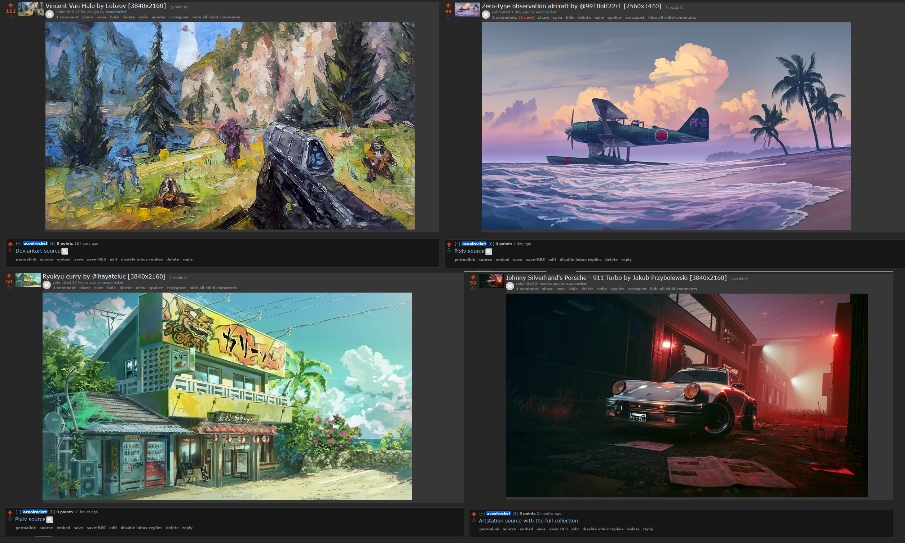Hide all child comments on Vincent Van Halo
Screen dimensions: 905x543
216,17
